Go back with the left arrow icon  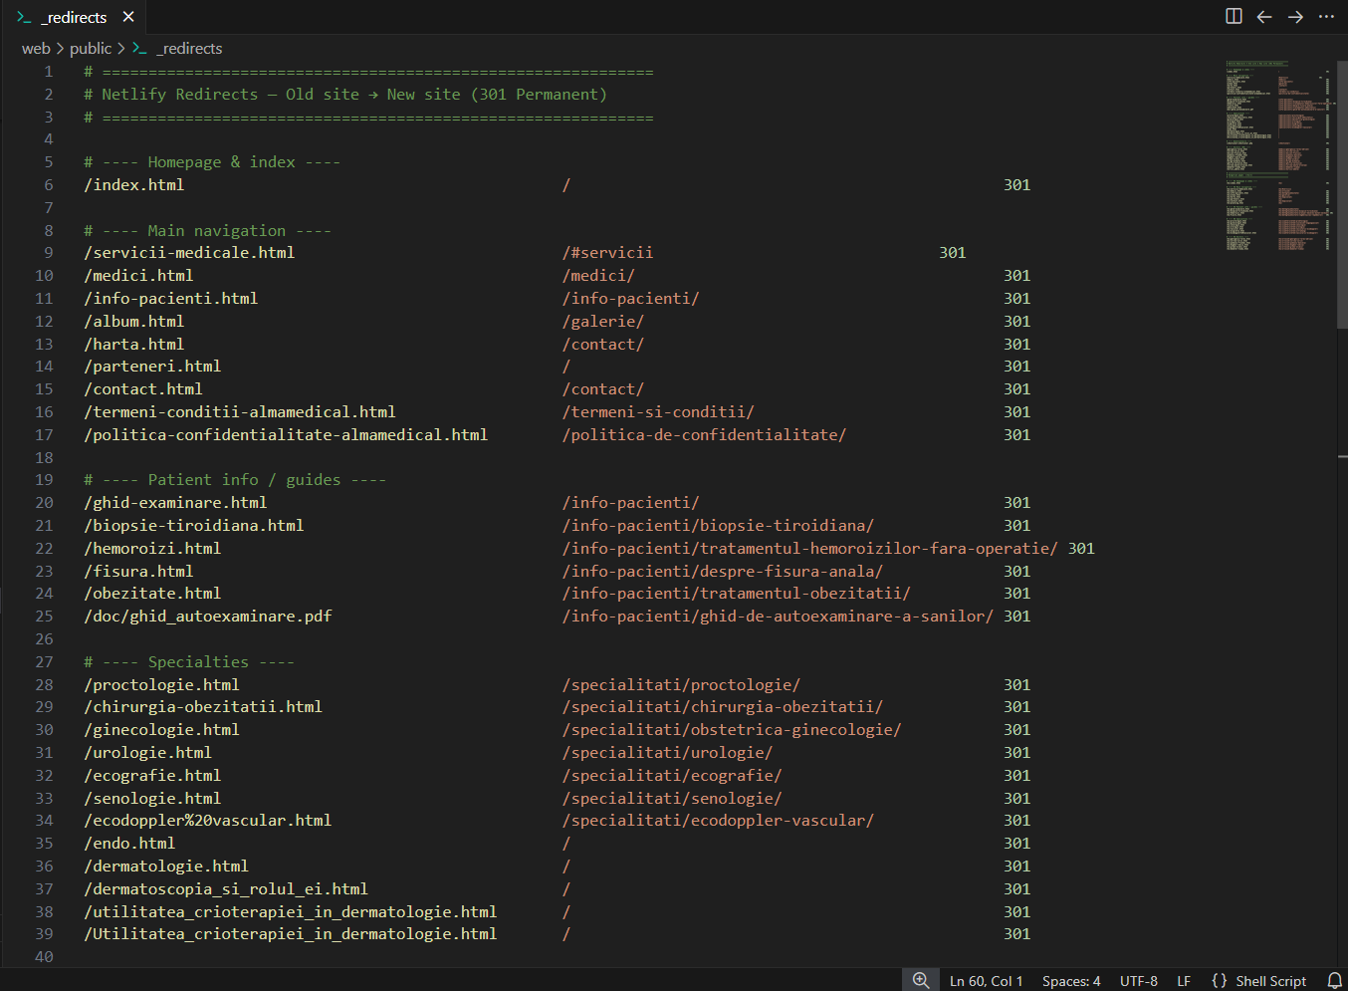point(1264,16)
